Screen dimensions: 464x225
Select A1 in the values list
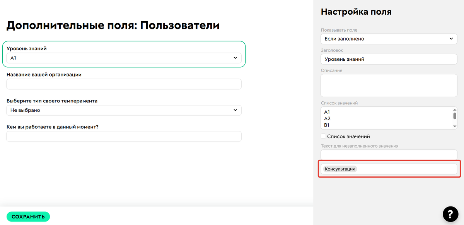coord(327,113)
